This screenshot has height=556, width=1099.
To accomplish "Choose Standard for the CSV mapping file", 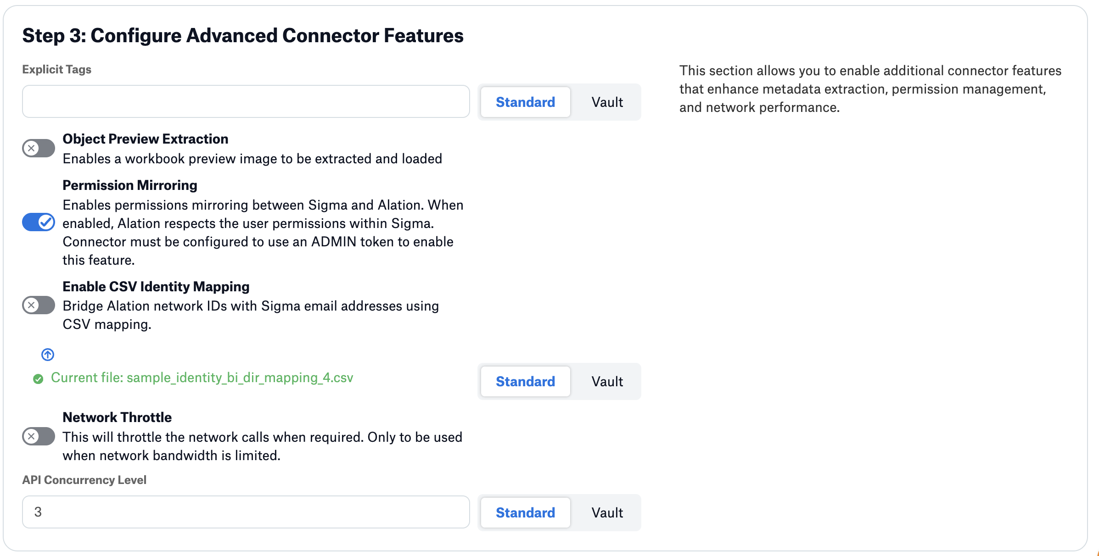I will 525,381.
